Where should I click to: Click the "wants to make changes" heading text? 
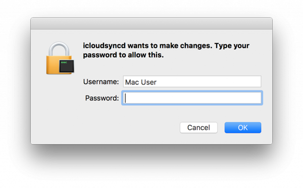170,46
